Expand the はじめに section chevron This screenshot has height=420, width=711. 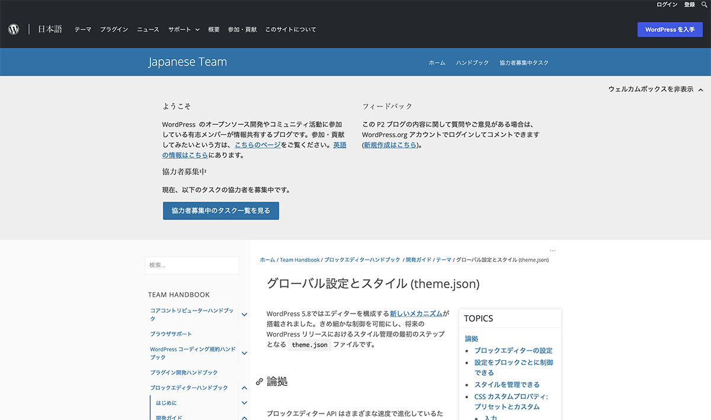point(244,403)
